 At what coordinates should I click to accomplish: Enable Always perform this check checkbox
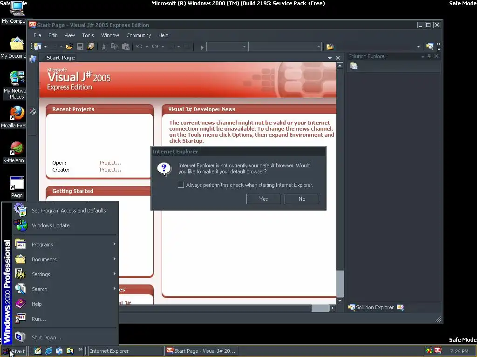[x=181, y=185]
